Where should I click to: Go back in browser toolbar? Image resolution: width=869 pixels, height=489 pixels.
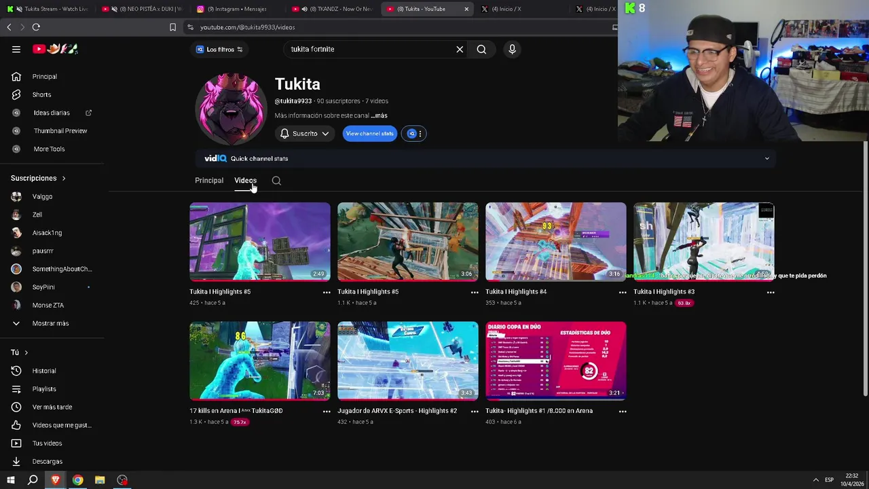[x=9, y=27]
